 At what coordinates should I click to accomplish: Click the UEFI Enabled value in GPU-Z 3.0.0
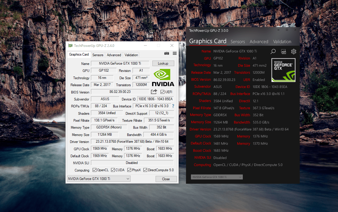tap(259, 80)
